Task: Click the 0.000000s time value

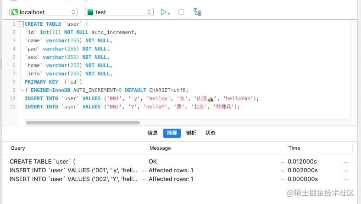Action: (x=303, y=179)
